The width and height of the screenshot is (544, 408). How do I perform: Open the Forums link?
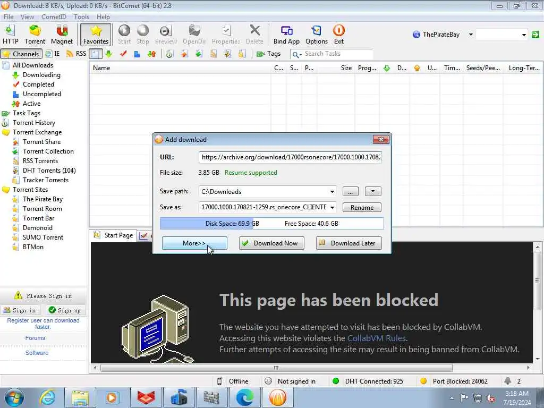[x=35, y=338]
